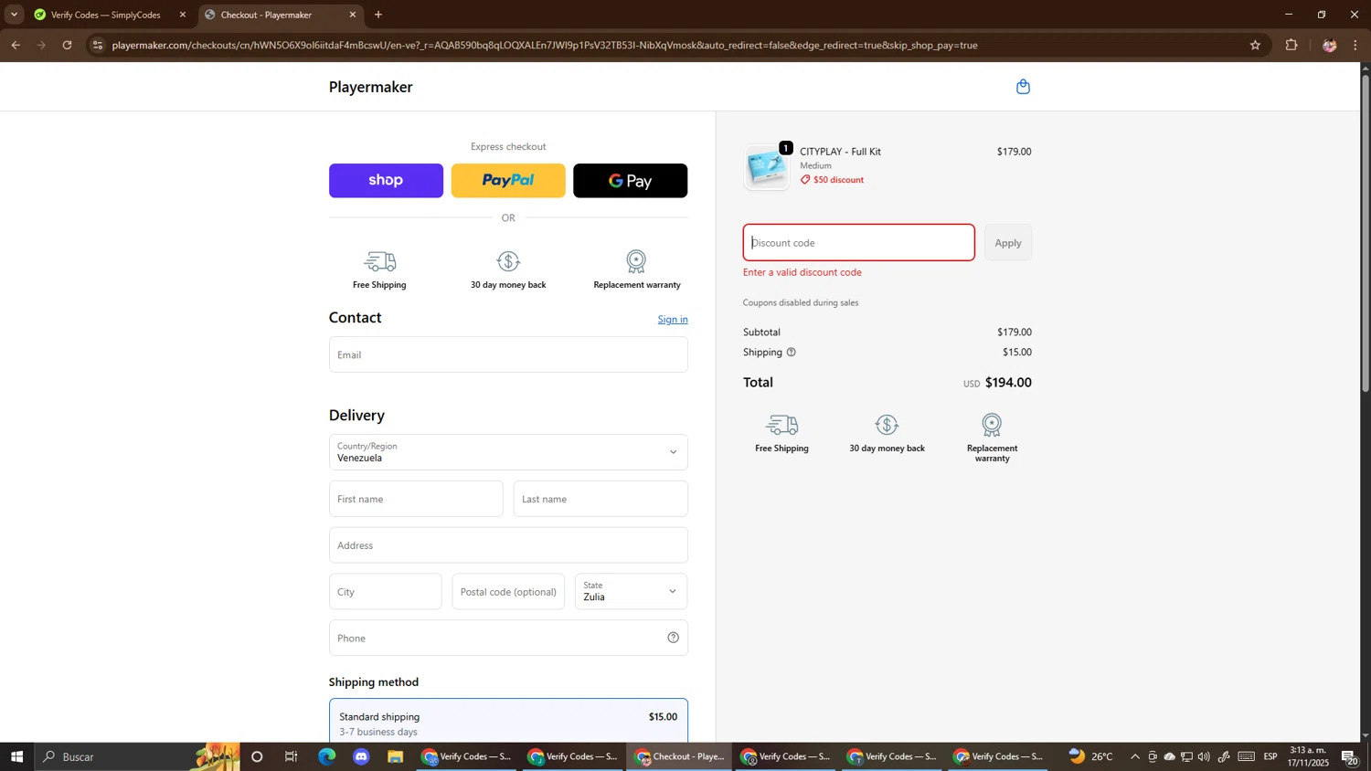Image resolution: width=1371 pixels, height=771 pixels.
Task: Pay with the PayPal button
Action: (508, 181)
